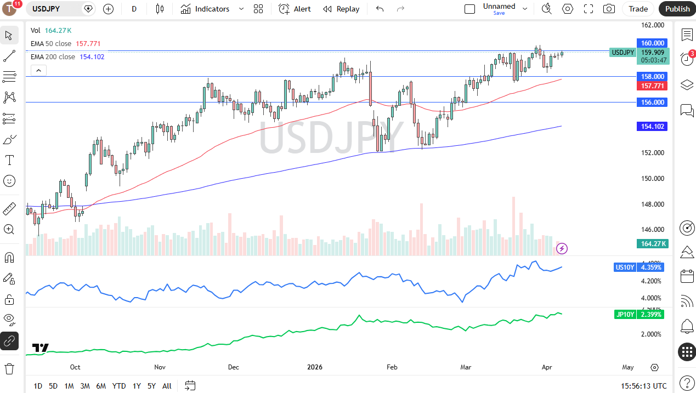The image size is (696, 393).
Task: Toggle the drawing link sync tool
Action: point(9,341)
